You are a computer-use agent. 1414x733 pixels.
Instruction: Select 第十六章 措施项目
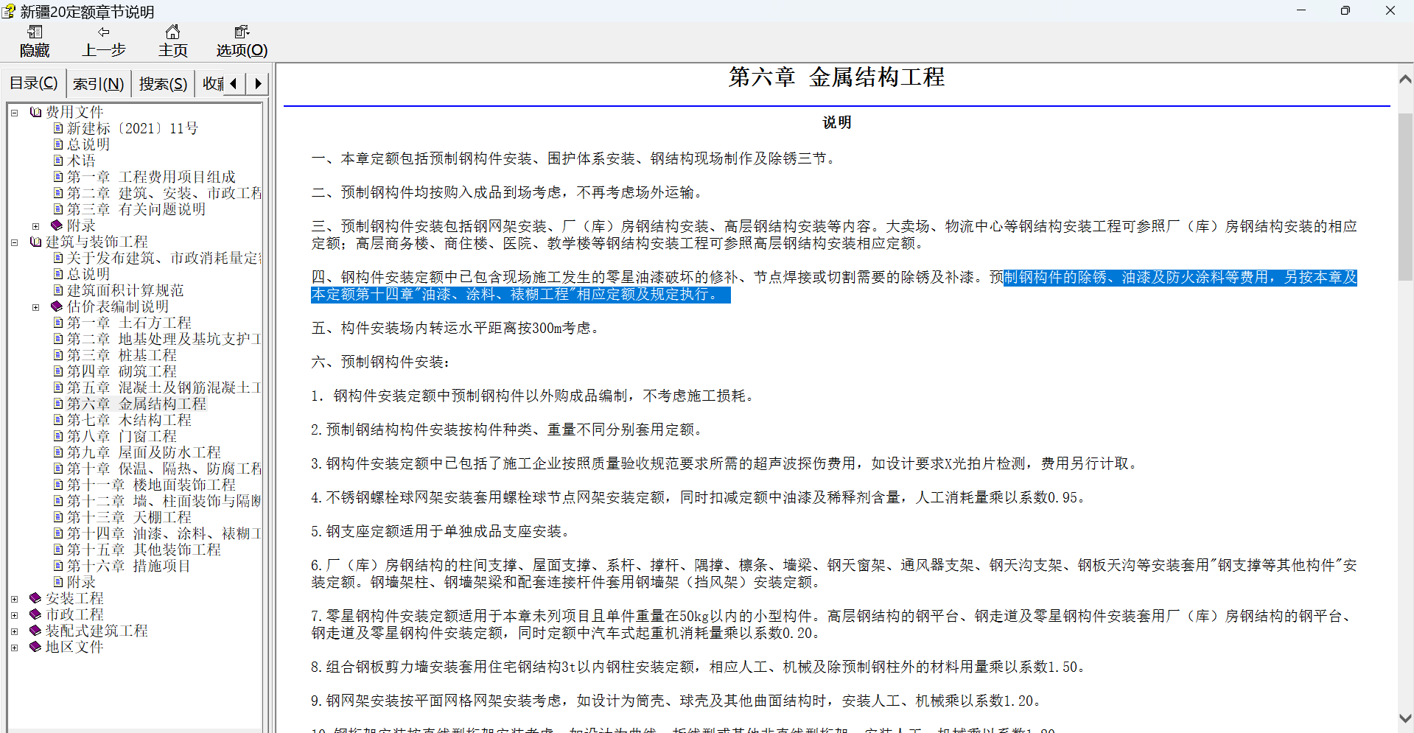(129, 566)
